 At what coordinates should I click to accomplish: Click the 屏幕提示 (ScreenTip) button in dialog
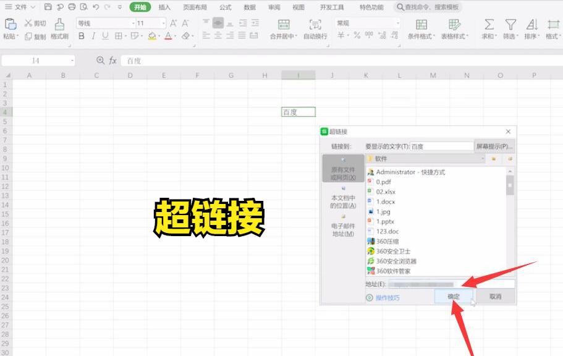coord(494,145)
